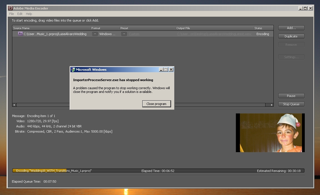Open the Help menu
This screenshot has height=195, width=320.
[29, 14]
